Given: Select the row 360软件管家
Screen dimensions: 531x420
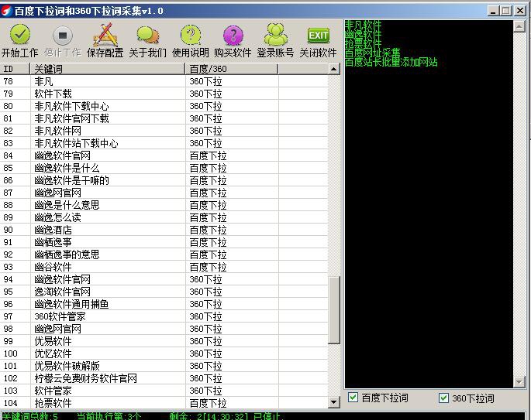Looking at the screenshot, I should pos(164,316).
